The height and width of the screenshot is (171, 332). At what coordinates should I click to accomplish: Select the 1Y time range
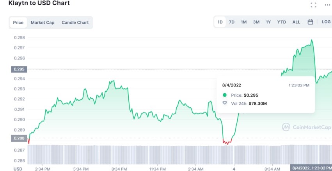[268, 22]
